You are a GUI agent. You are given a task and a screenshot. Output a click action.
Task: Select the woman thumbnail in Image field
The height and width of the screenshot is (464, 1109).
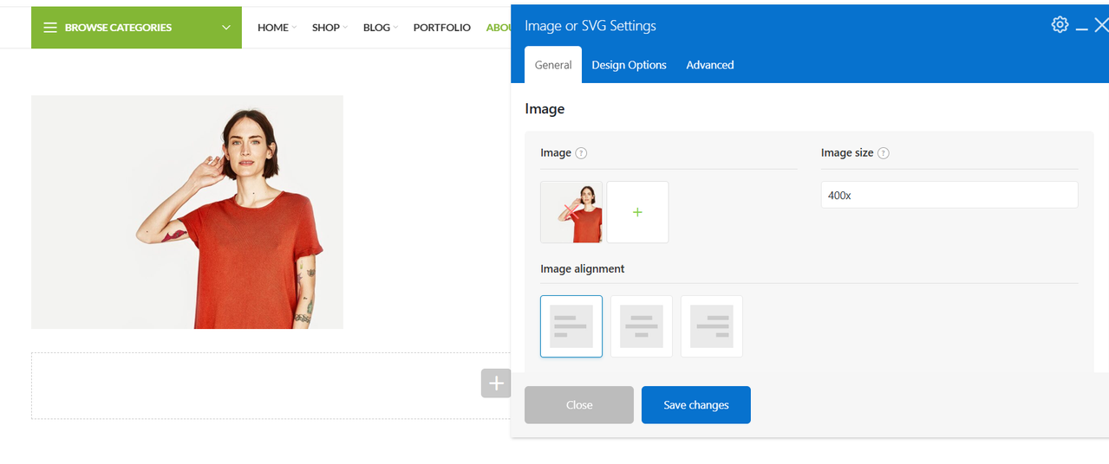coord(571,212)
